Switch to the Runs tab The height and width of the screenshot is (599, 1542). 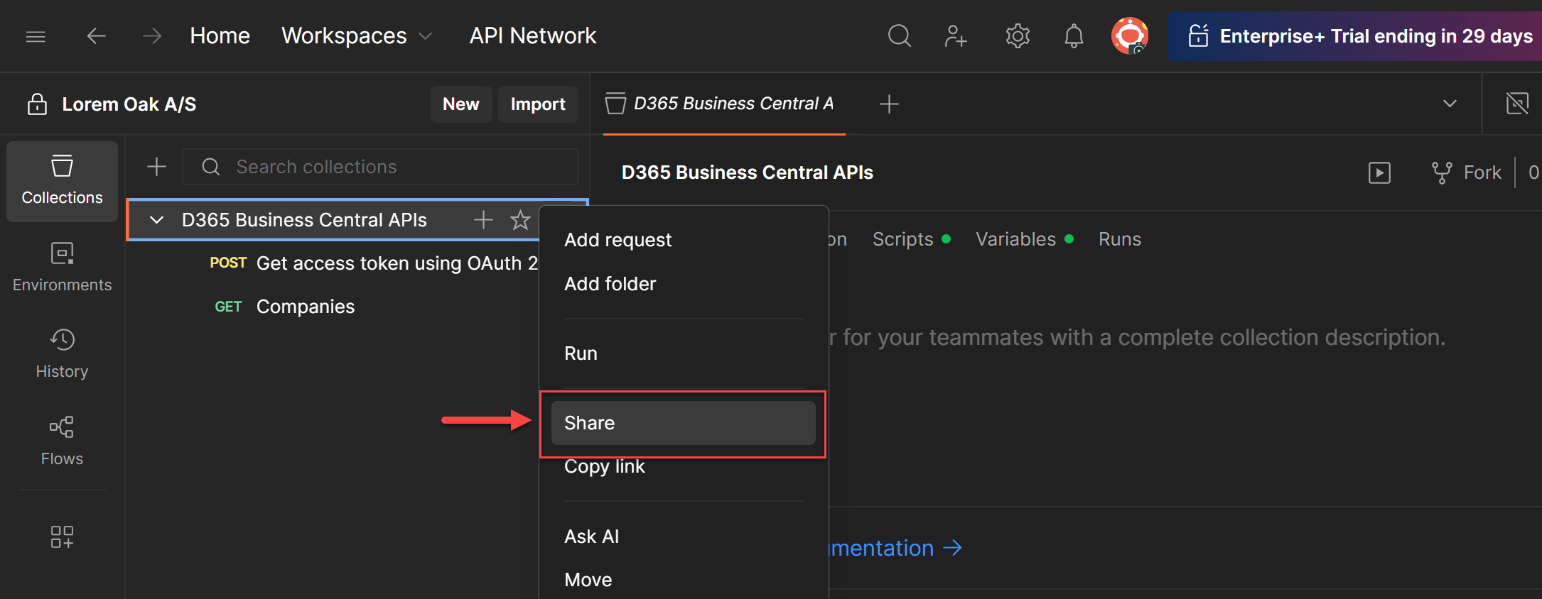click(x=1120, y=239)
